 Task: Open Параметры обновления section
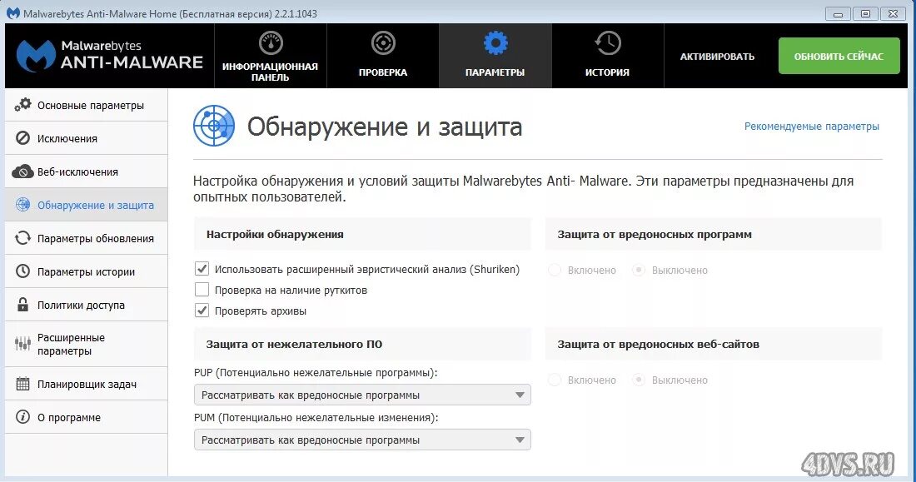click(87, 238)
